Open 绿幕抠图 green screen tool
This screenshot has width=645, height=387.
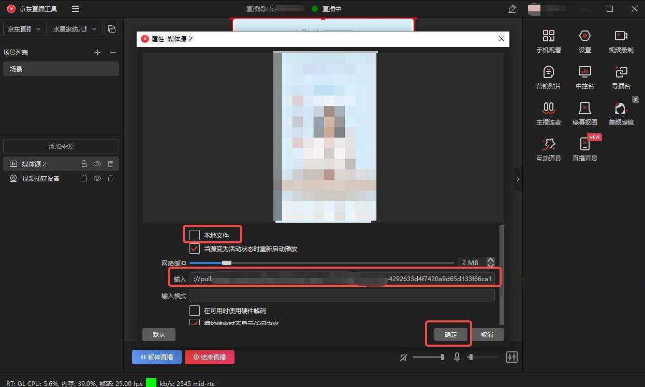pos(585,114)
